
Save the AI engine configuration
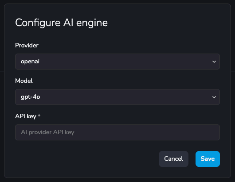(208, 159)
